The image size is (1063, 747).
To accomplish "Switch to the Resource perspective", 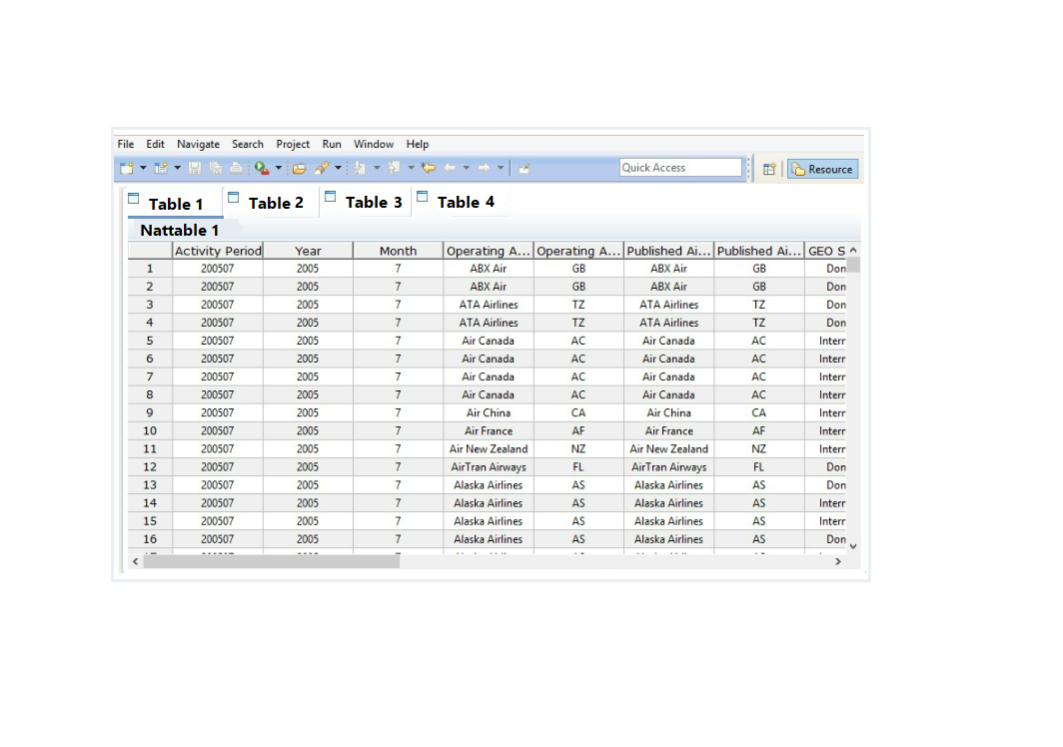I will tap(822, 169).
